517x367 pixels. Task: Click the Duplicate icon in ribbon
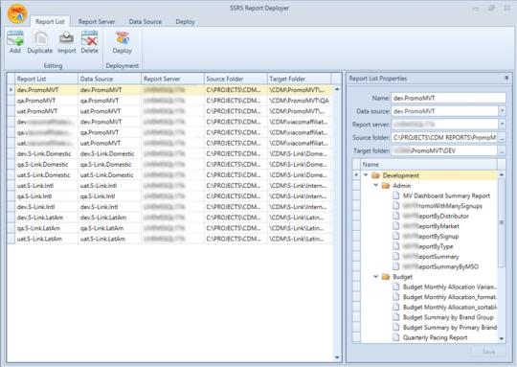pos(40,38)
